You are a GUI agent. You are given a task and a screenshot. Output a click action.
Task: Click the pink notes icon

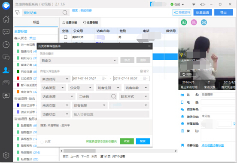point(194,22)
